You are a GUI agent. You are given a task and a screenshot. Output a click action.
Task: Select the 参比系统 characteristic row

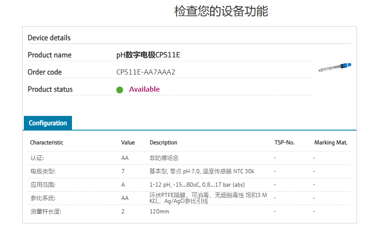[x=43, y=198]
